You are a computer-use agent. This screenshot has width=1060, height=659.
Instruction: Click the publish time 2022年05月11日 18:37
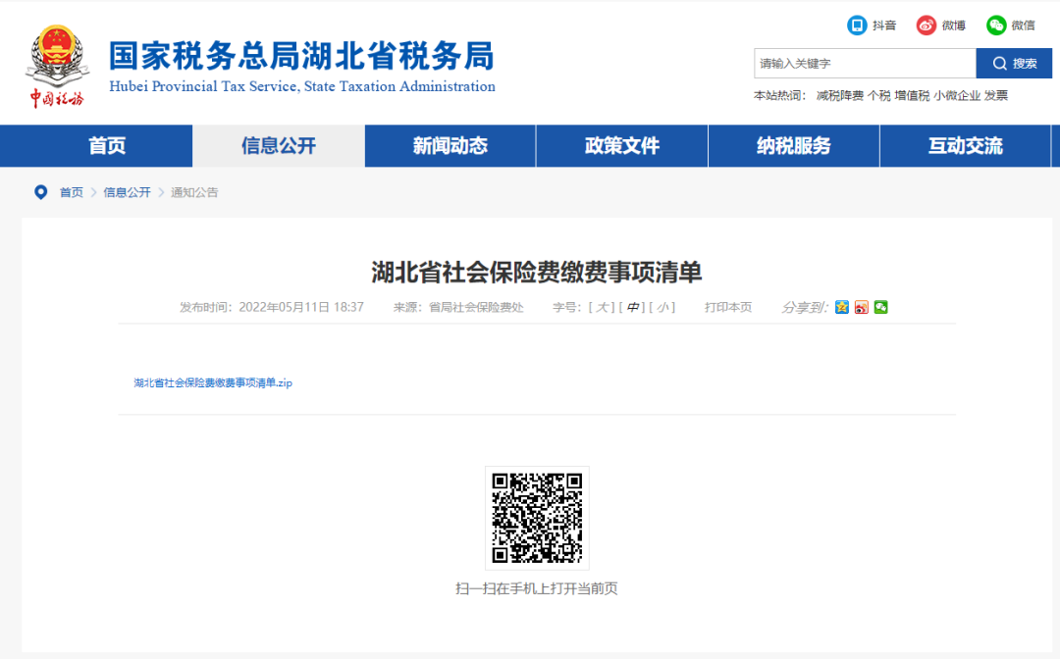[301, 307]
